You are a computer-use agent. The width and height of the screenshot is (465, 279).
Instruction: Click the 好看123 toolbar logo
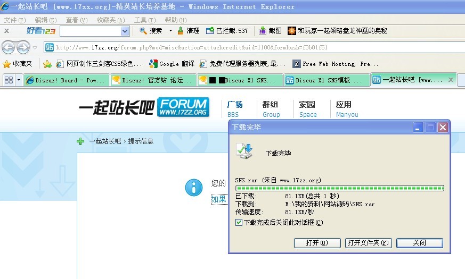[41, 31]
